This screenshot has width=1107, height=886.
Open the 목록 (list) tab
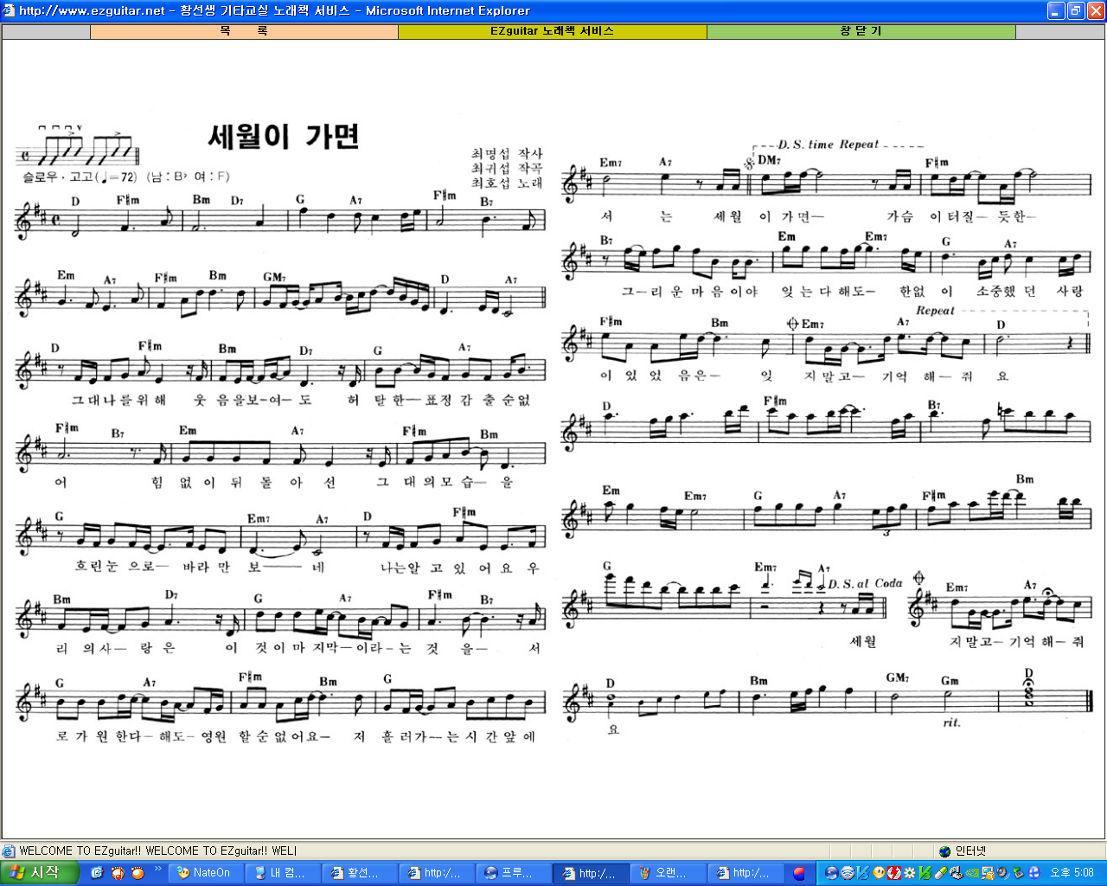(244, 31)
